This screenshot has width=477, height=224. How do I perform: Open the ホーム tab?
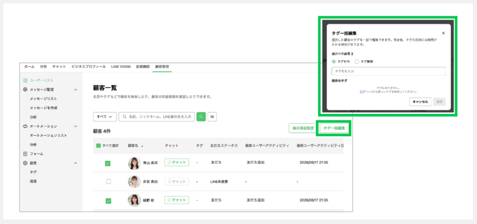point(29,67)
